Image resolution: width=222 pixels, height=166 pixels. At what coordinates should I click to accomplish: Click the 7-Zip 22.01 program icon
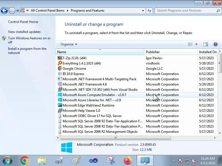pyautogui.click(x=60, y=58)
